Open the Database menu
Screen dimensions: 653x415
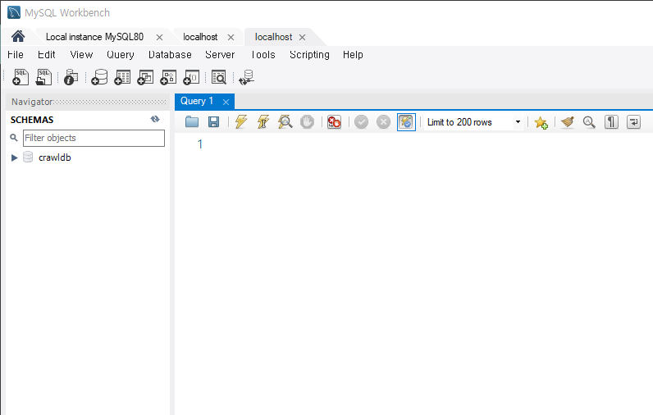pos(170,54)
